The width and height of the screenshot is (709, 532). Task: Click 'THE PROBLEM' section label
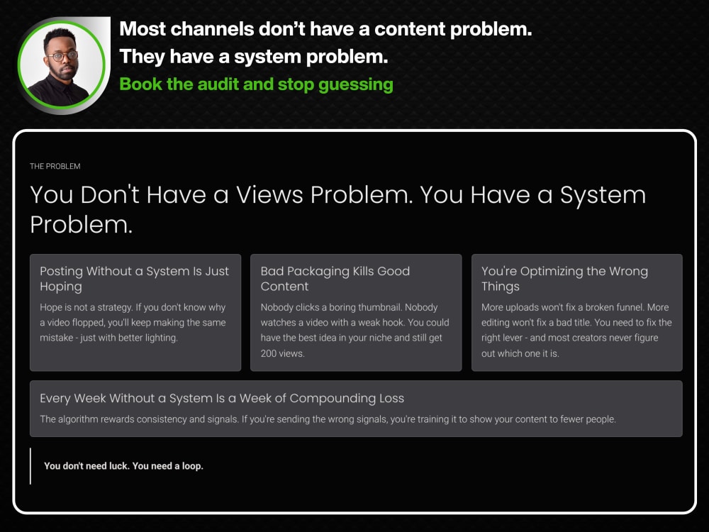[x=55, y=167]
